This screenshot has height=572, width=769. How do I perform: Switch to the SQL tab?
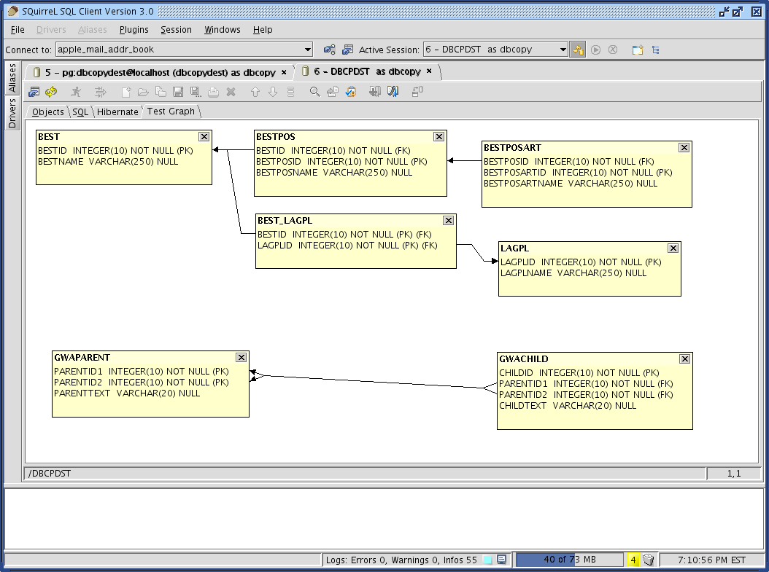[80, 111]
